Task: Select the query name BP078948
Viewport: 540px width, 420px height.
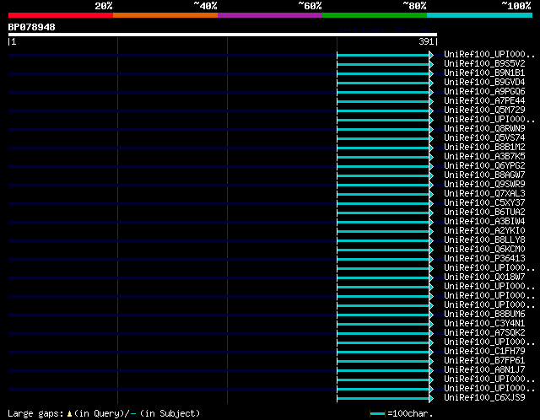Action: (x=32, y=27)
